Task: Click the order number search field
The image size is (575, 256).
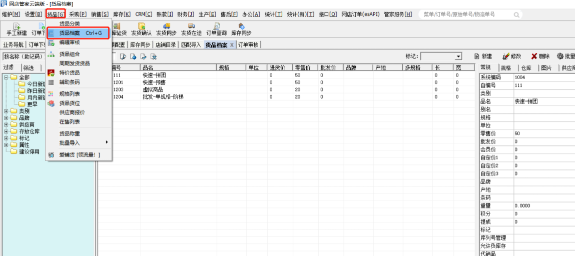Action: coord(460,14)
